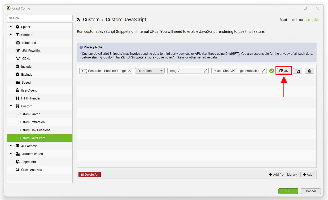Expand the image/... content type field
The image size is (328, 200).
[x=205, y=71]
